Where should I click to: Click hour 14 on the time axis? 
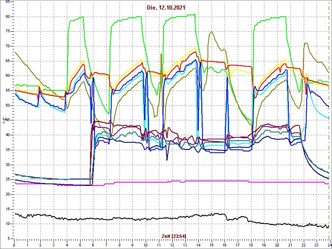198,245
